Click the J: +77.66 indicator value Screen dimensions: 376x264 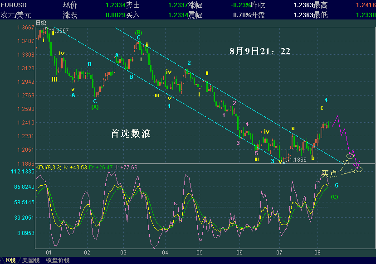point(126,168)
